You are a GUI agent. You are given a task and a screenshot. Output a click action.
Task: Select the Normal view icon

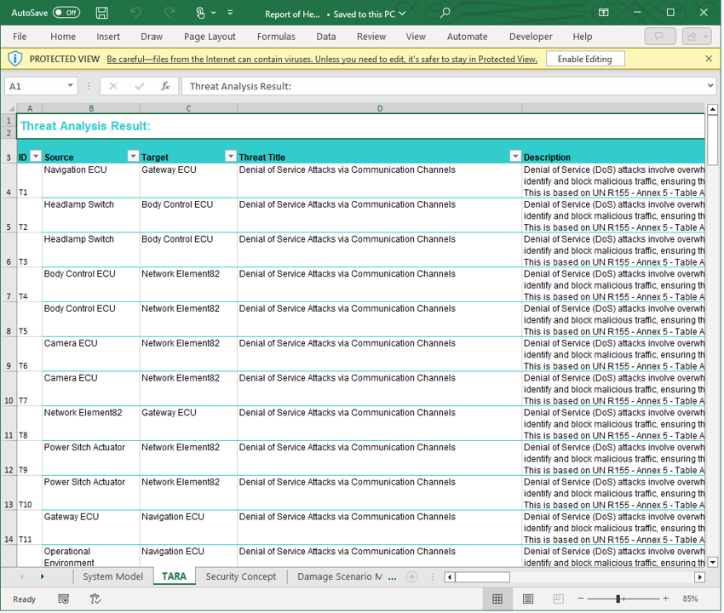click(x=497, y=599)
